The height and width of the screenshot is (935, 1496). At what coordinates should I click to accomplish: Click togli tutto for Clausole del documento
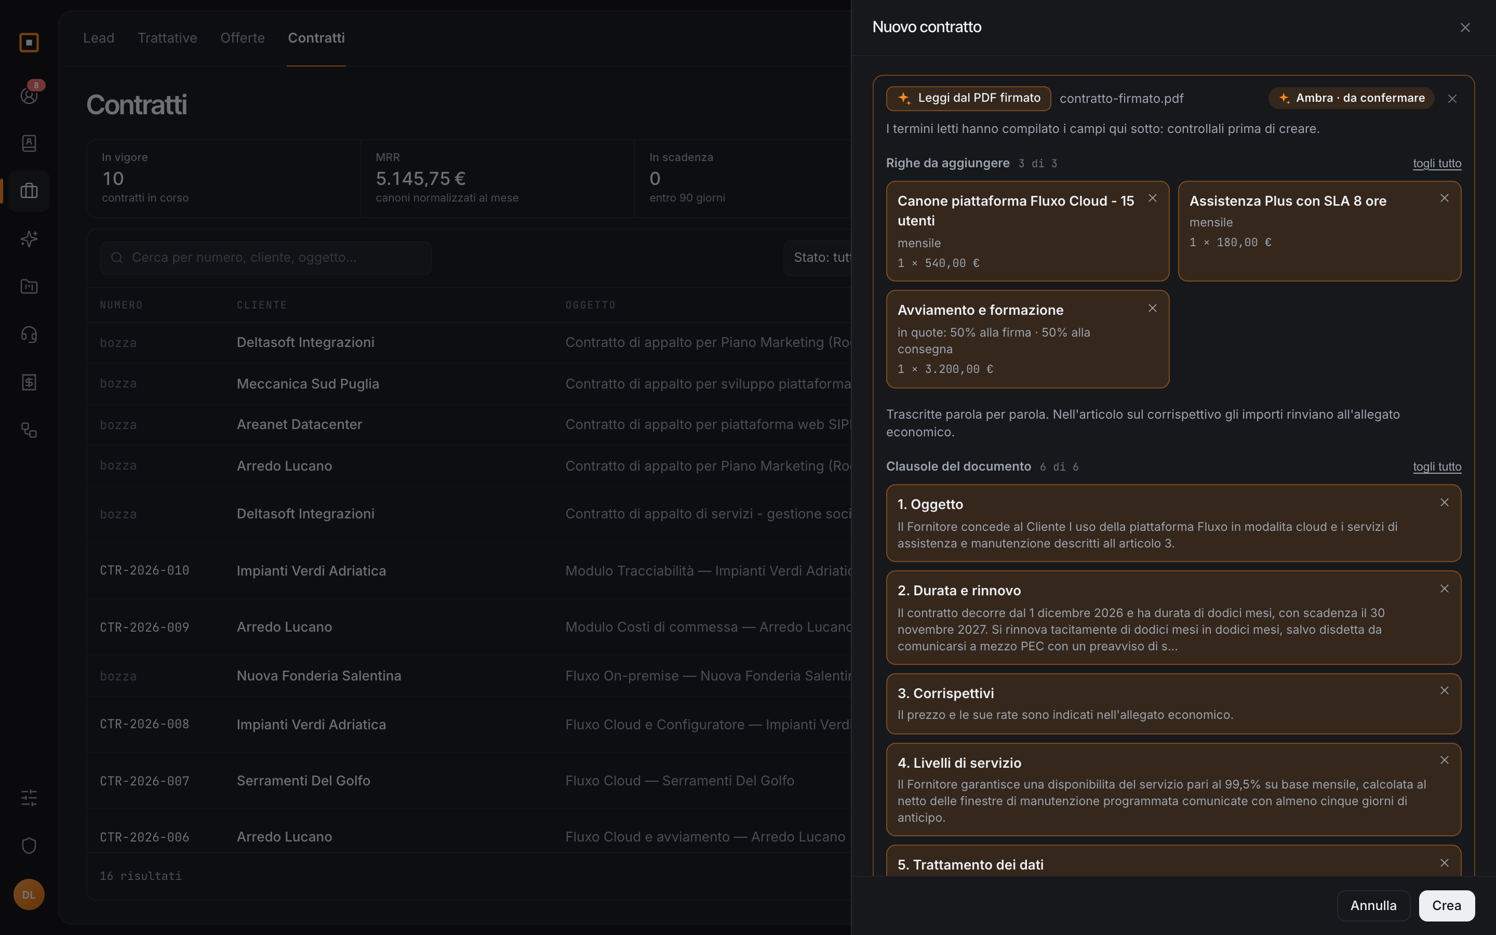1437,466
